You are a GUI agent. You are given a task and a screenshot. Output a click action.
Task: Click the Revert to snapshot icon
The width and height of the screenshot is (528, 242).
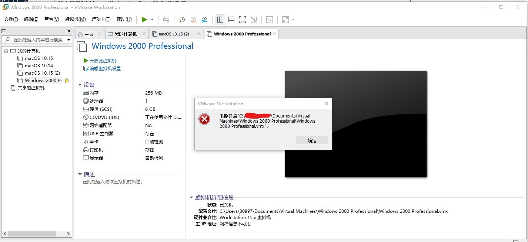[x=193, y=20]
